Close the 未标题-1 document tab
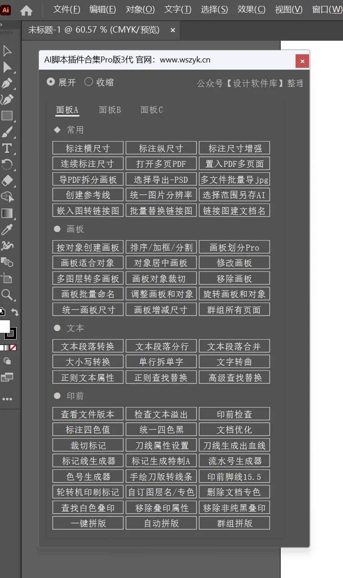This screenshot has width=343, height=578. point(173,30)
